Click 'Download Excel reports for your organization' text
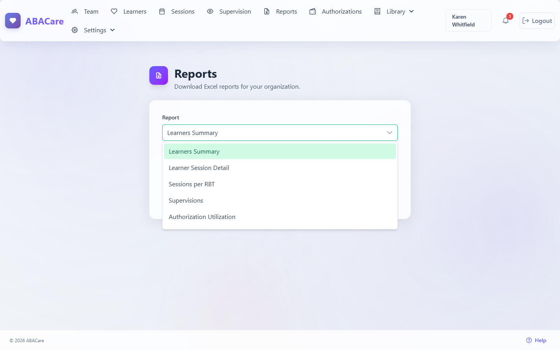 [237, 86]
